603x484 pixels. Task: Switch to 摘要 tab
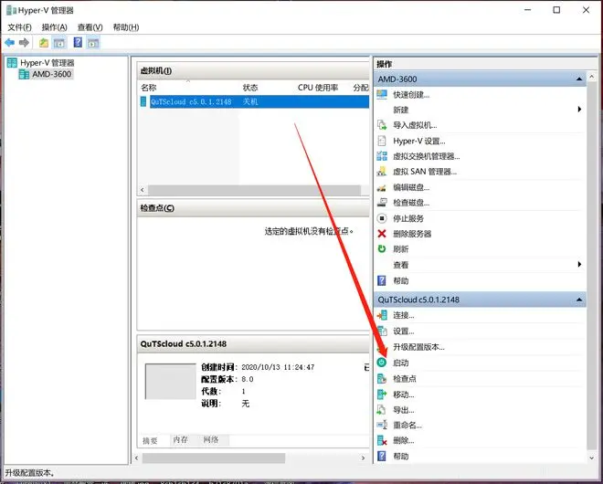pos(150,440)
